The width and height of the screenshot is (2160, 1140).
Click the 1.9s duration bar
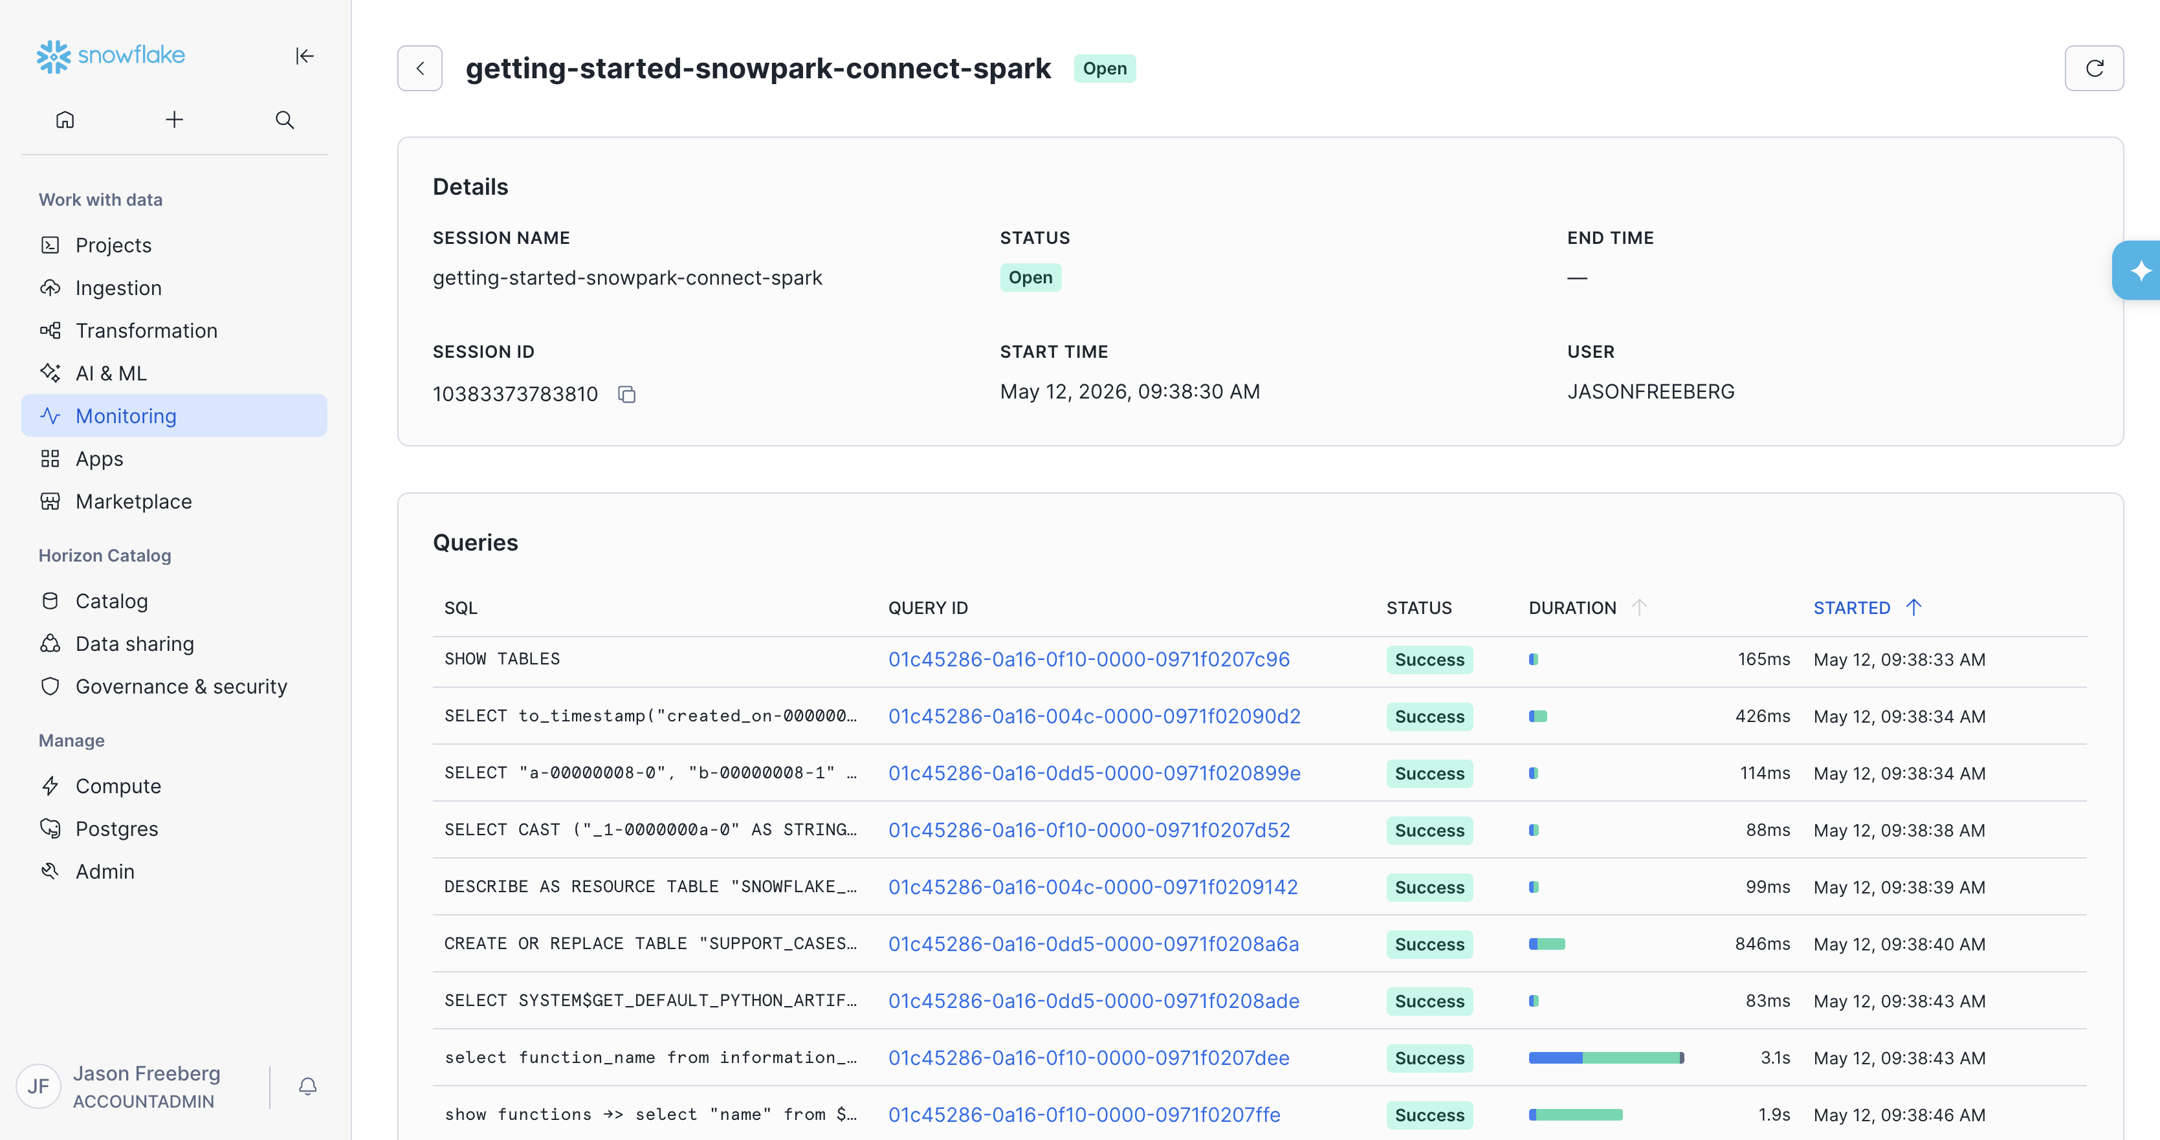click(1575, 1115)
